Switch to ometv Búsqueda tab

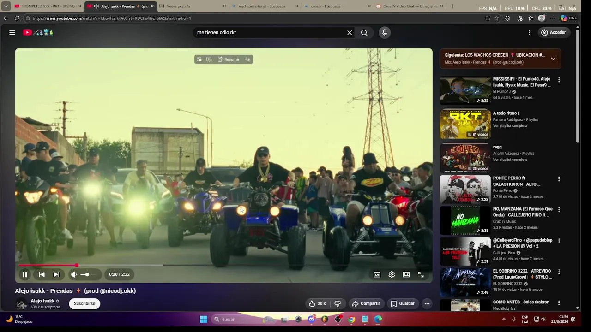[337, 6]
